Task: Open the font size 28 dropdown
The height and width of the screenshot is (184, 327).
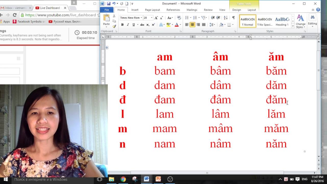Action: 151,18
